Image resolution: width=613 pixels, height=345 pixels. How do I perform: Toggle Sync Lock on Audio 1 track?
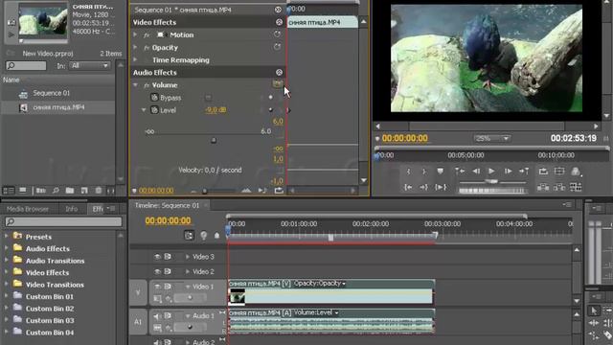pyautogui.click(x=168, y=315)
